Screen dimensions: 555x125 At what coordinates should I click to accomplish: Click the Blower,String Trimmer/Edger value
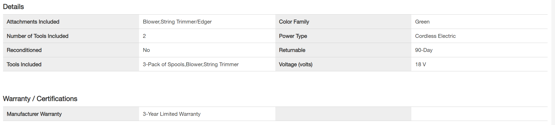point(177,22)
